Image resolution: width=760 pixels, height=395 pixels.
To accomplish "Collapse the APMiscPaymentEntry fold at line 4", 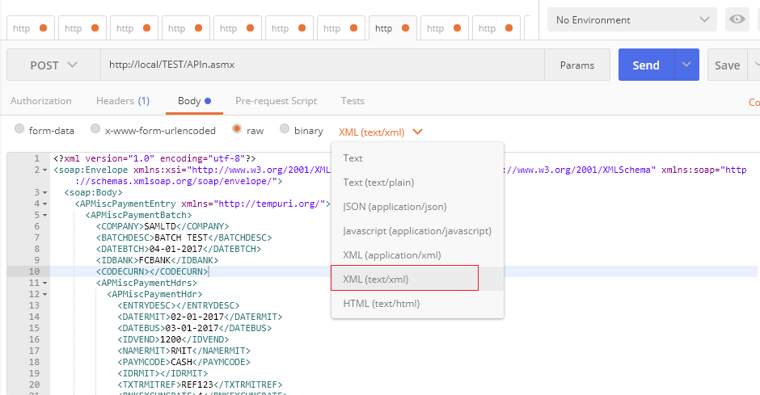I will pyautogui.click(x=45, y=204).
